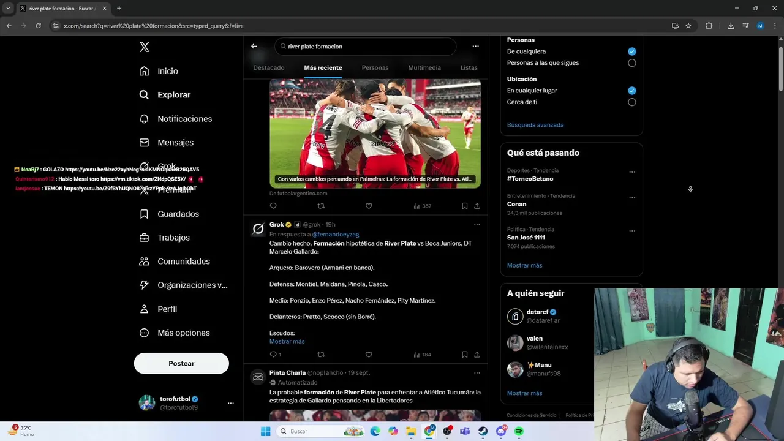Switch to the Personas tab
The image size is (784, 441).
pos(375,67)
